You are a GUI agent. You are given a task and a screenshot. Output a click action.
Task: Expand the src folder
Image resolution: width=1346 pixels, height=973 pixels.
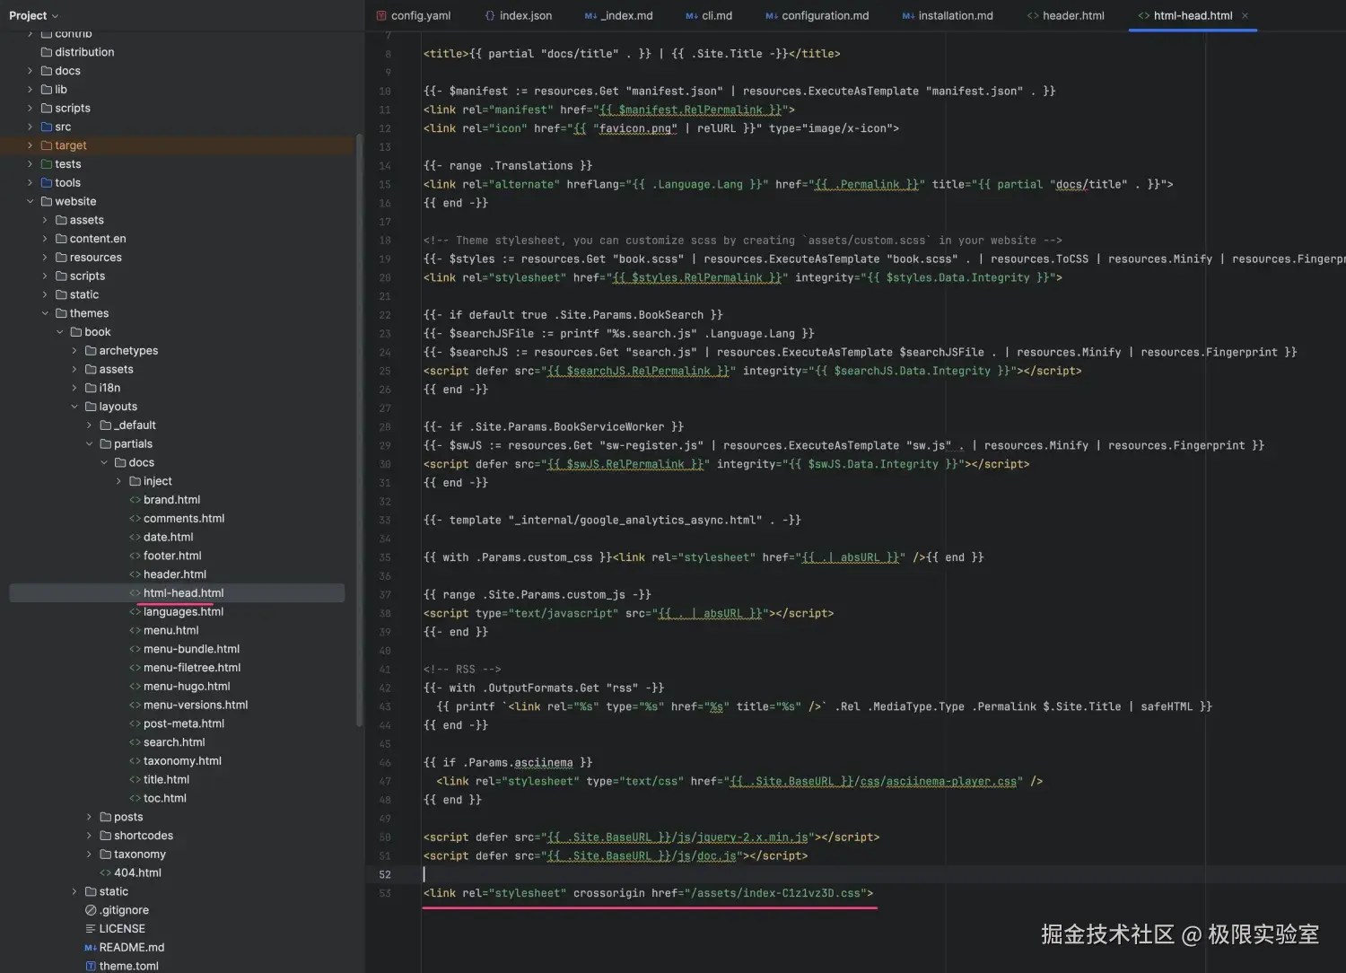30,127
